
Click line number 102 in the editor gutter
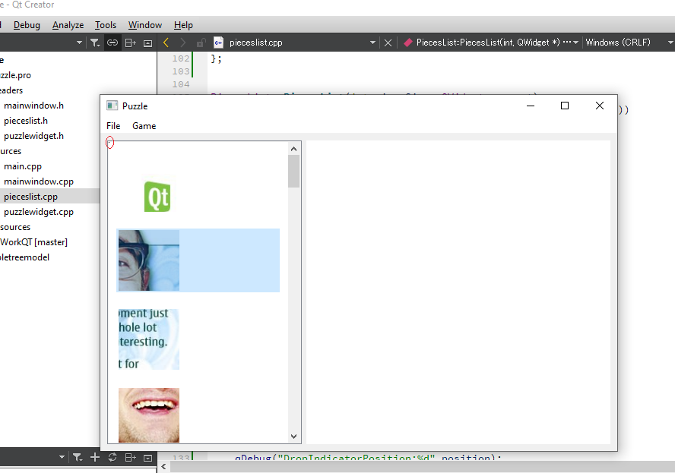(181, 58)
